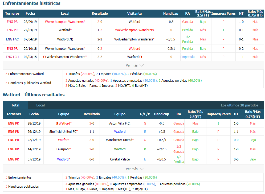Select handicap '+2/2.5' in Liverpool row
This screenshot has width=265, height=194.
click(x=162, y=149)
